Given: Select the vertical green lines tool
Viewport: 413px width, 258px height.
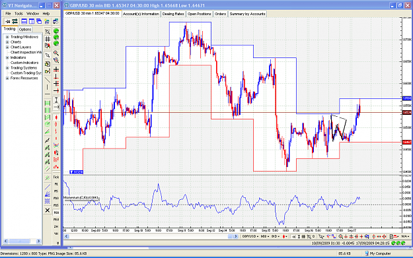Looking at the screenshot, I should pyautogui.click(x=48, y=110).
